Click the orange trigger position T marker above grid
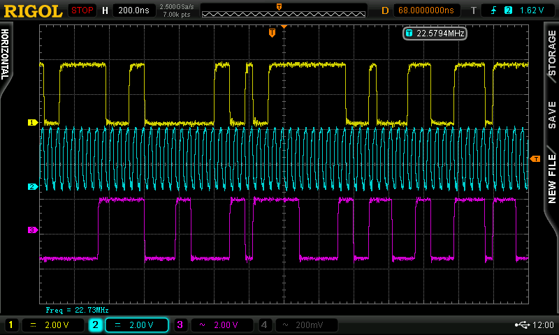559x335 pixels. 272,33
